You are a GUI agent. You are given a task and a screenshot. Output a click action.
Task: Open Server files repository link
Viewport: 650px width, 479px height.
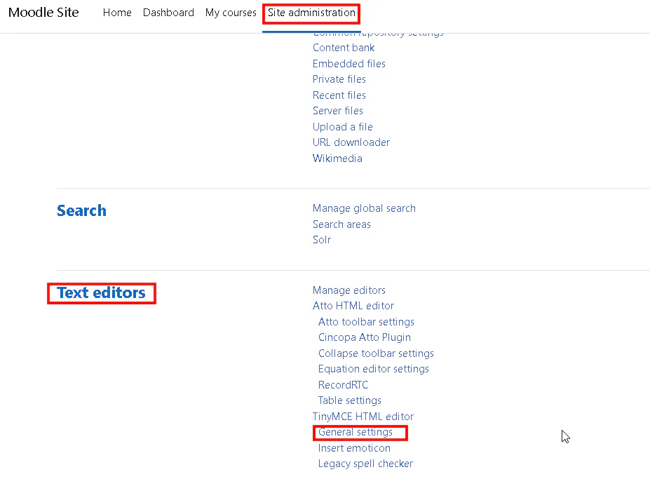[x=337, y=111]
